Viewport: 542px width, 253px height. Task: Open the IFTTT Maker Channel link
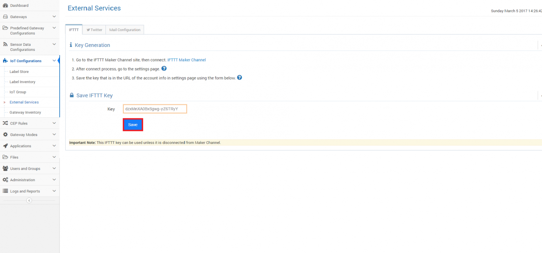point(186,60)
